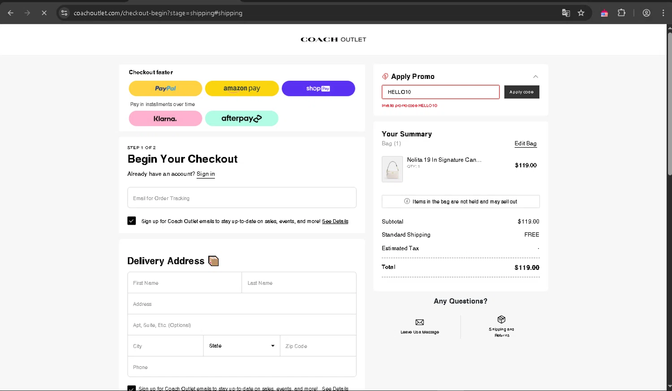Uncheck the email signup checkbox under email field
The height and width of the screenshot is (391, 672).
tap(132, 221)
